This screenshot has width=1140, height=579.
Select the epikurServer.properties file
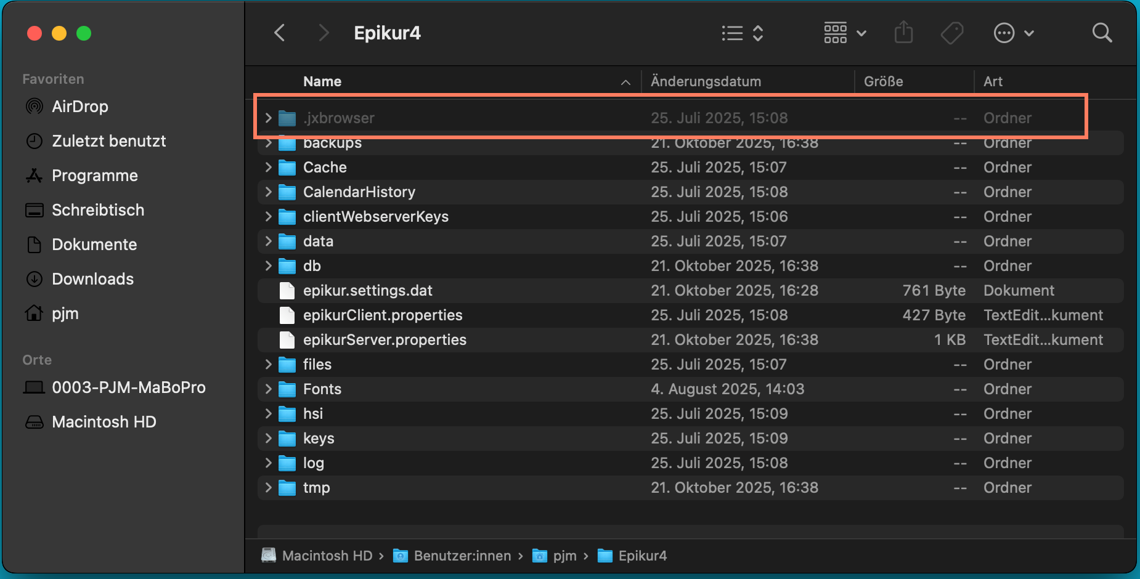coord(691,339)
